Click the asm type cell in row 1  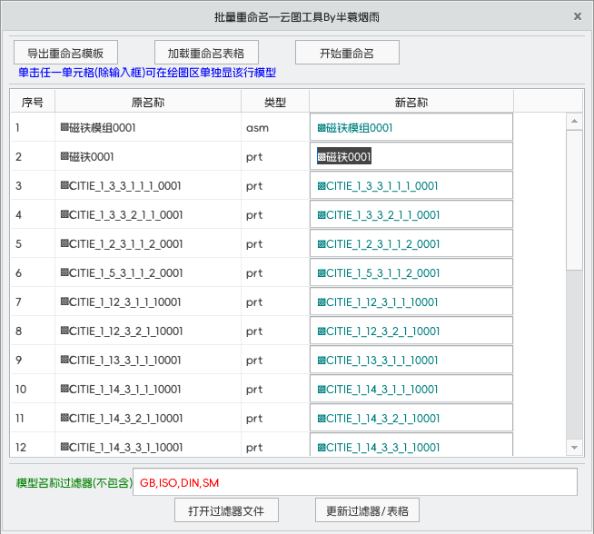[275, 127]
